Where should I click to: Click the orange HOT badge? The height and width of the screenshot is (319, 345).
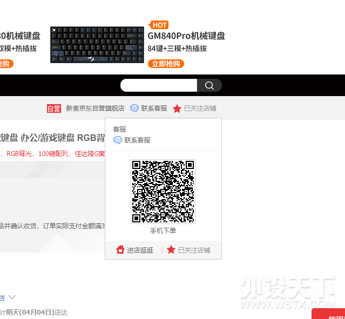[x=159, y=25]
